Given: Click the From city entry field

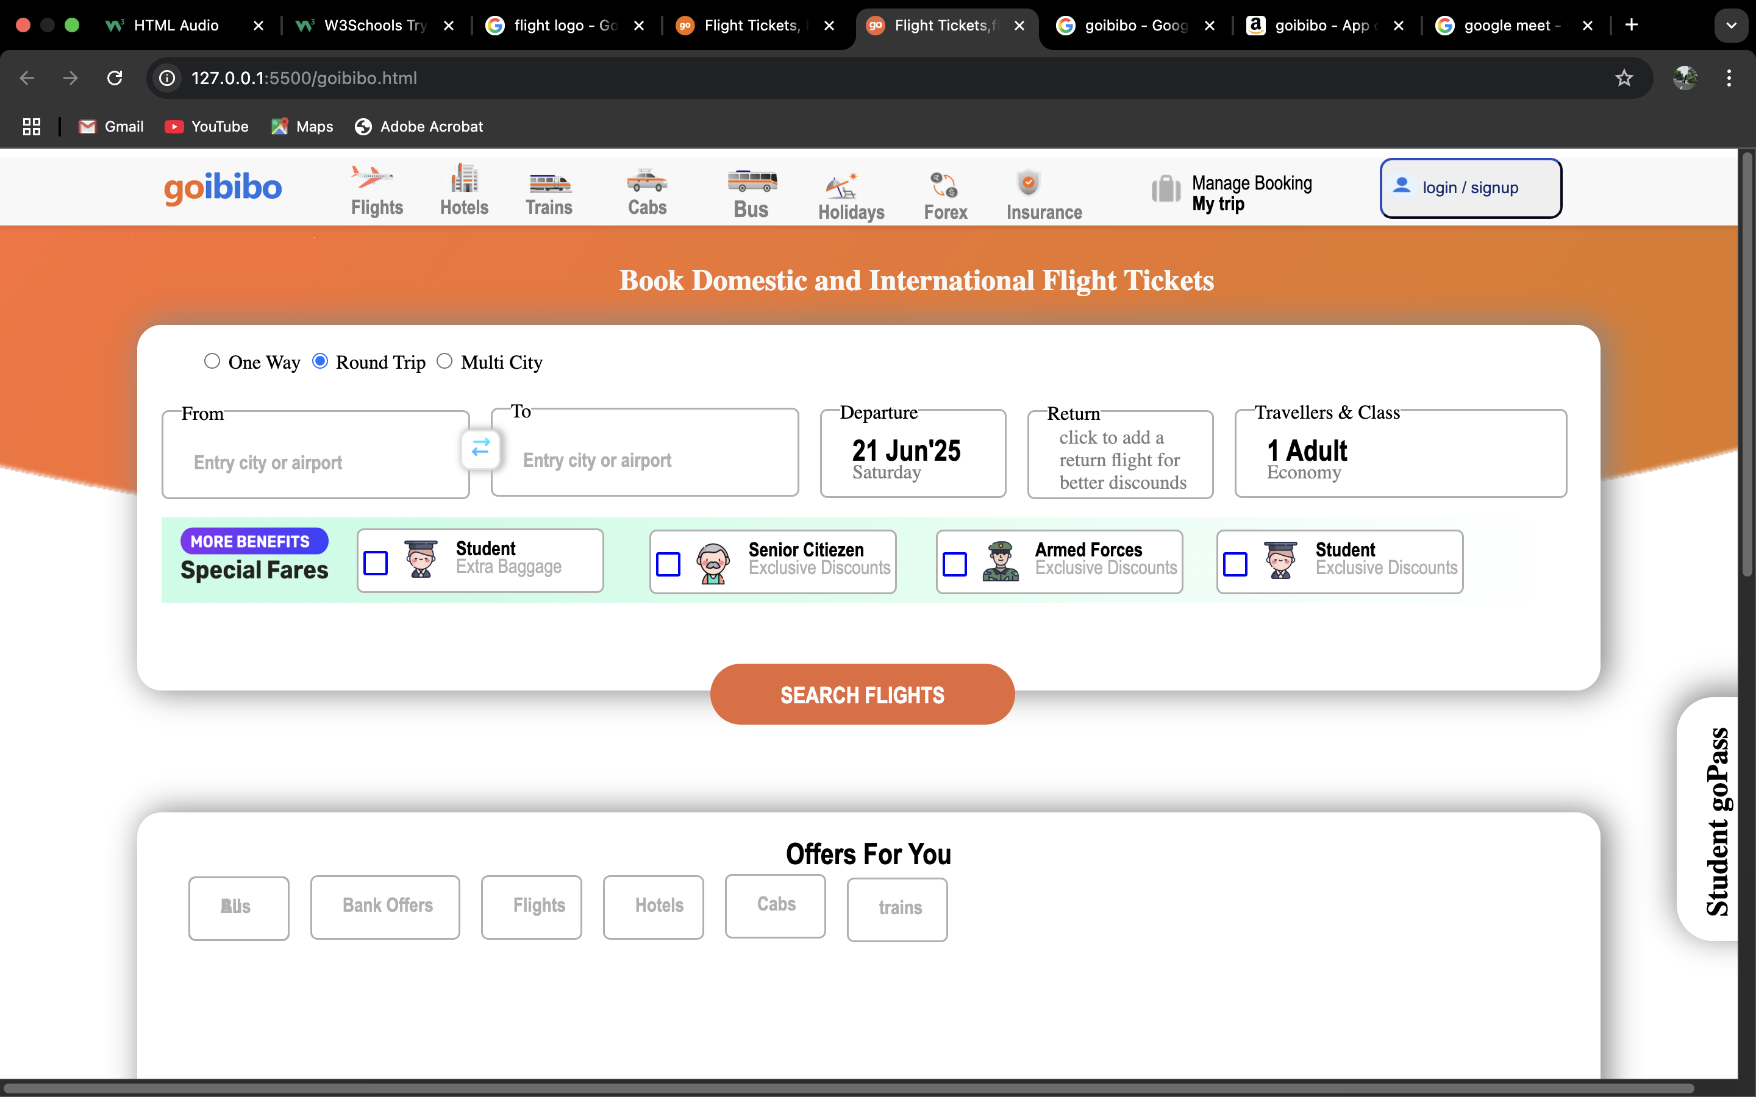Looking at the screenshot, I should click(315, 461).
